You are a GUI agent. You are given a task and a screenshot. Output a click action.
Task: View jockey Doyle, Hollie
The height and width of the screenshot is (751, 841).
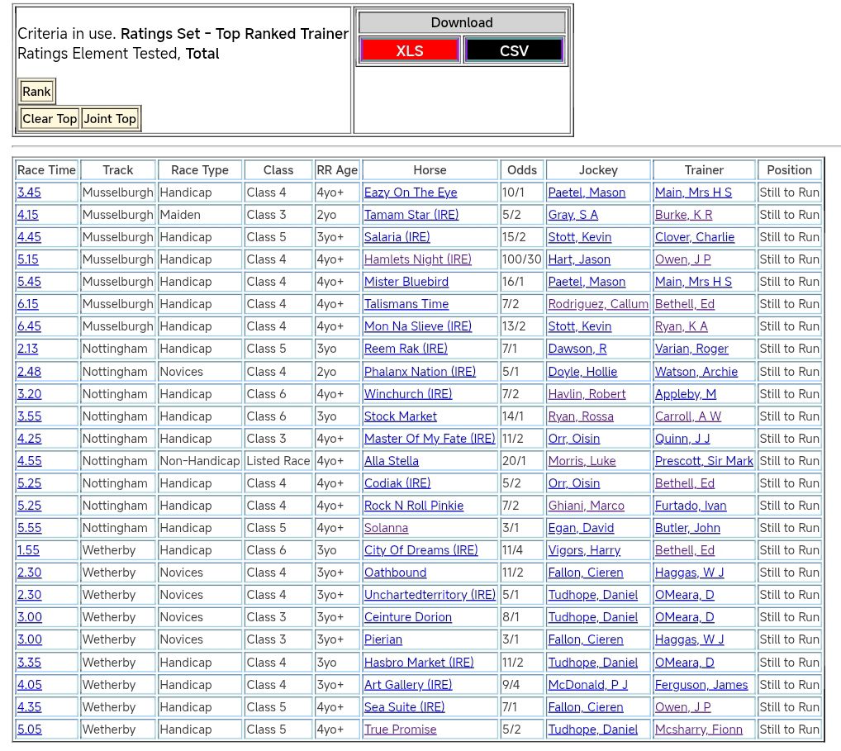coord(581,372)
